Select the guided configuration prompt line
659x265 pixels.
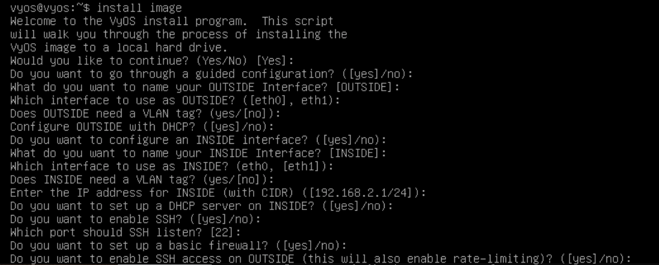(211, 74)
